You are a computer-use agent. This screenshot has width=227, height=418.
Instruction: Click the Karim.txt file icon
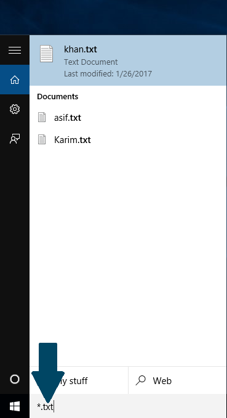point(42,139)
